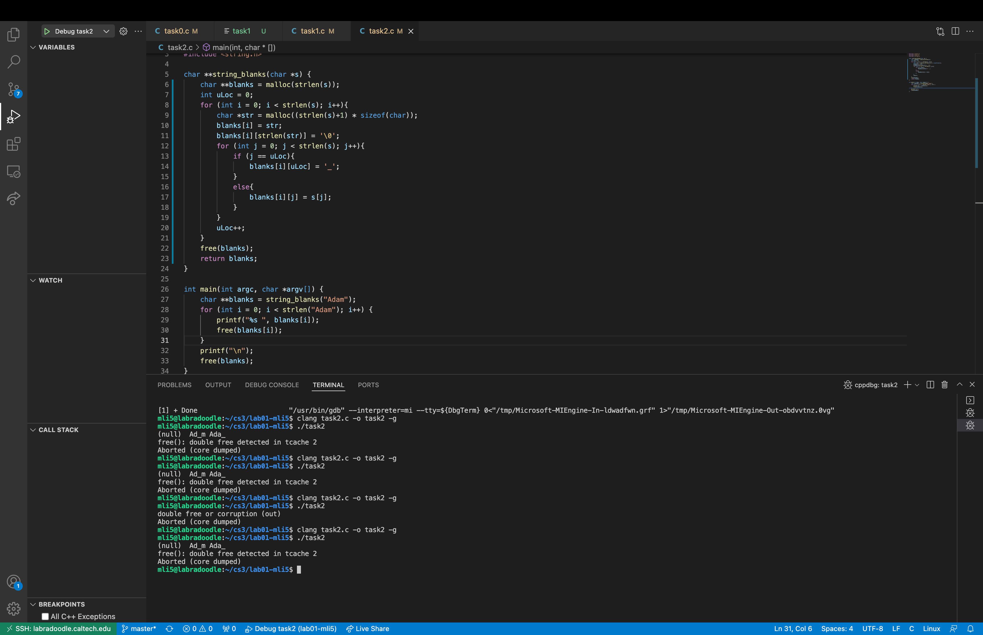Start debugging with green play button
This screenshot has width=983, height=635.
(47, 31)
